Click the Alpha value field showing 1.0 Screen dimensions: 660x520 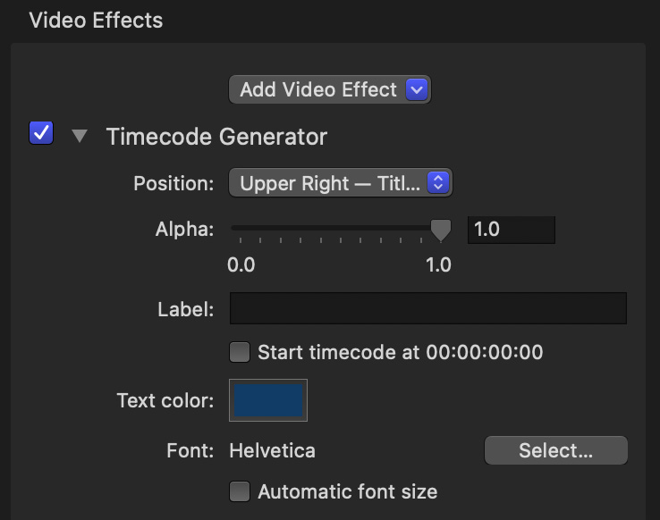pos(511,230)
